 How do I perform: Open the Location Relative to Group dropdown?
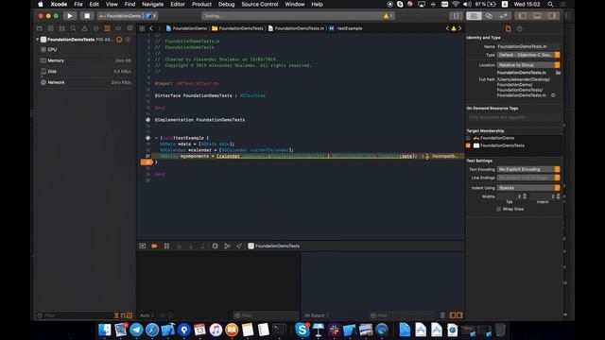coord(528,65)
